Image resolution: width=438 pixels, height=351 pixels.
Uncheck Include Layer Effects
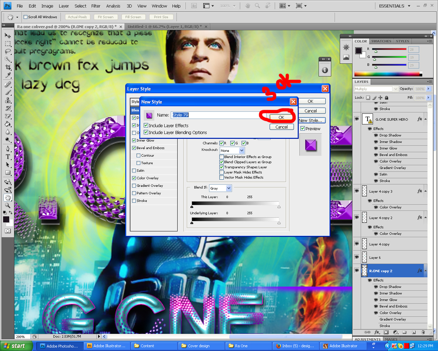146,125
